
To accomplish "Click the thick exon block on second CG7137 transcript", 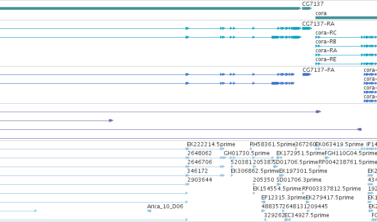I will (x=275, y=37).
